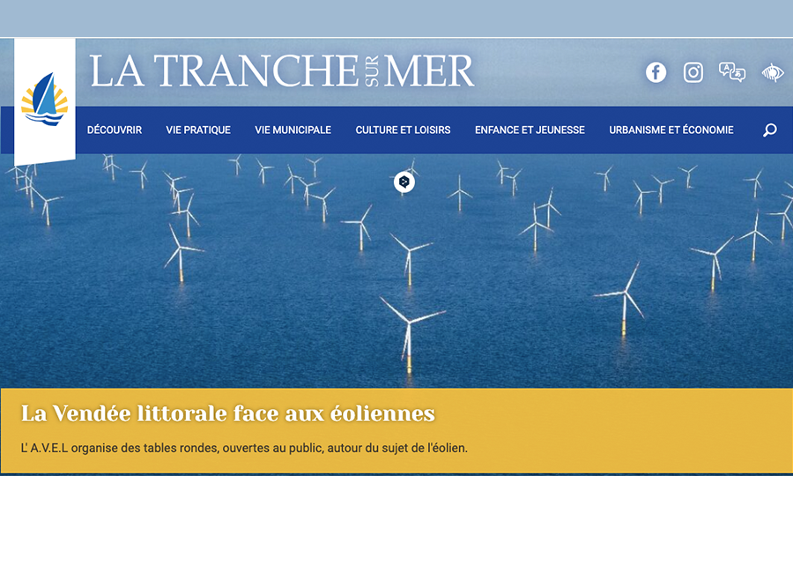Open the Urbanisme et économie menu
This screenshot has width=793, height=564.
[x=671, y=130]
